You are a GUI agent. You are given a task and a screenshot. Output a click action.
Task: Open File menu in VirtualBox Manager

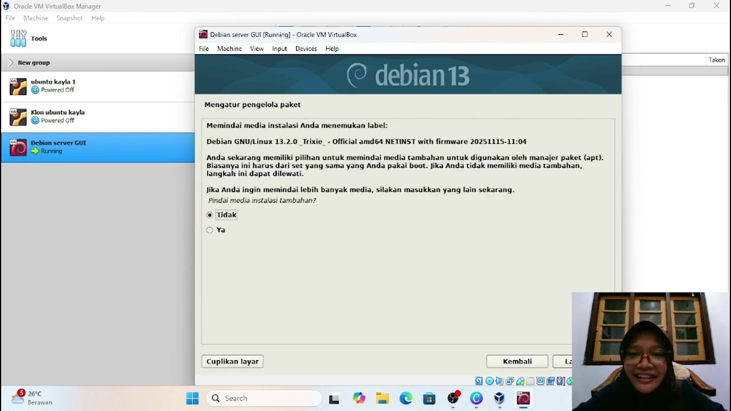coord(10,18)
